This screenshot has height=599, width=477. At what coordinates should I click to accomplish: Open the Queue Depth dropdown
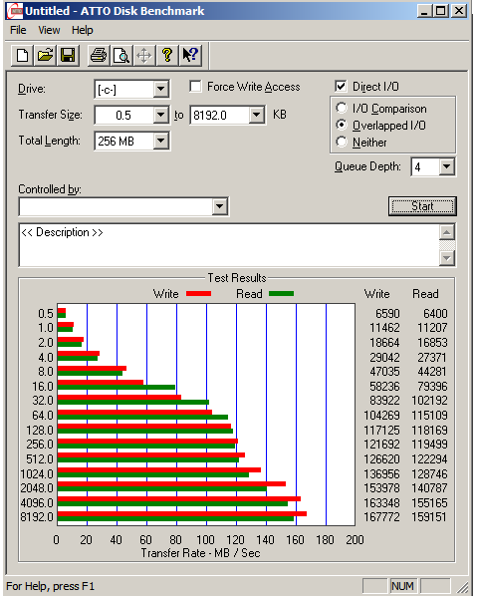click(446, 166)
